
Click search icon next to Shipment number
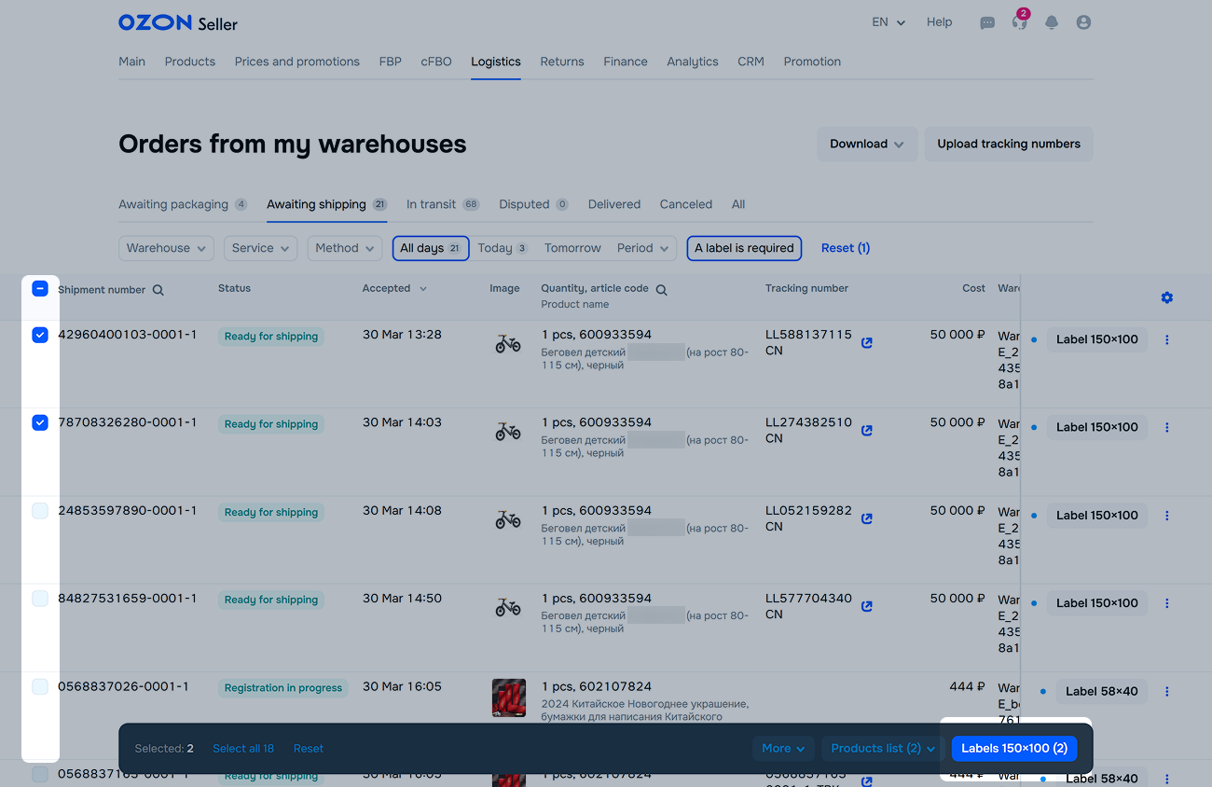[x=158, y=290]
